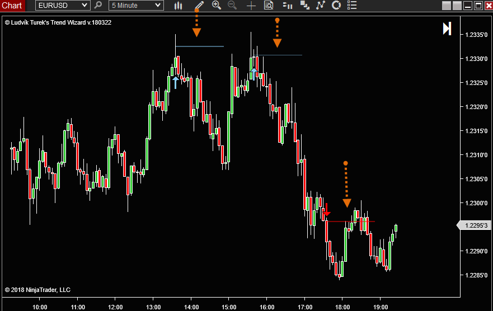Click the Zoom Out magnifier
Viewport: 493px width, 311px height.
(232, 6)
